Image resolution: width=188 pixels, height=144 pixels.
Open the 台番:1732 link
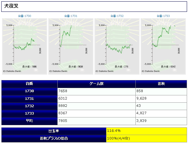click(x=117, y=16)
